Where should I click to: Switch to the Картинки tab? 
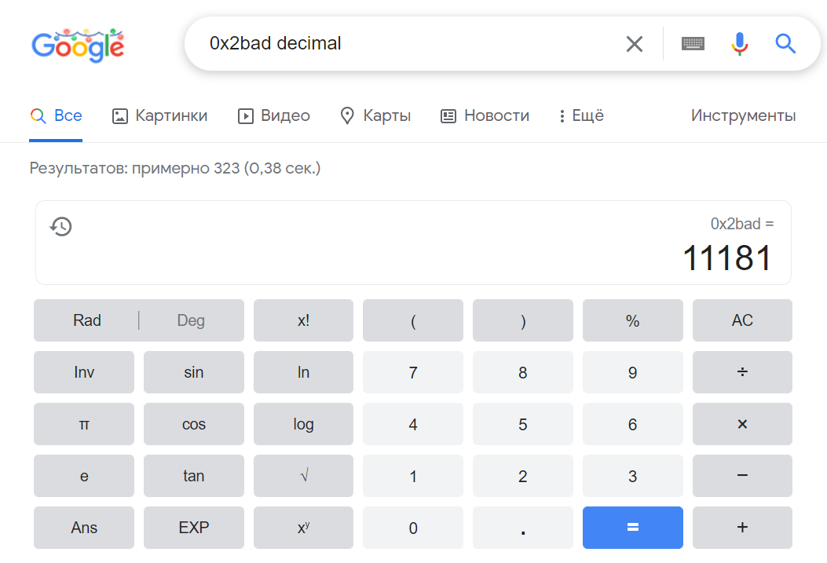[160, 116]
